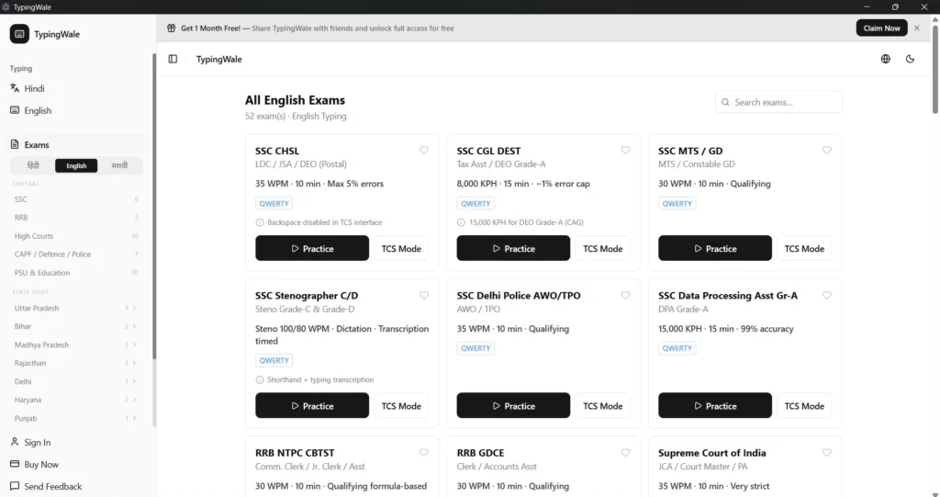Image resolution: width=940 pixels, height=497 pixels.
Task: Expand Uttar Pradesh chevron
Action: (134, 308)
